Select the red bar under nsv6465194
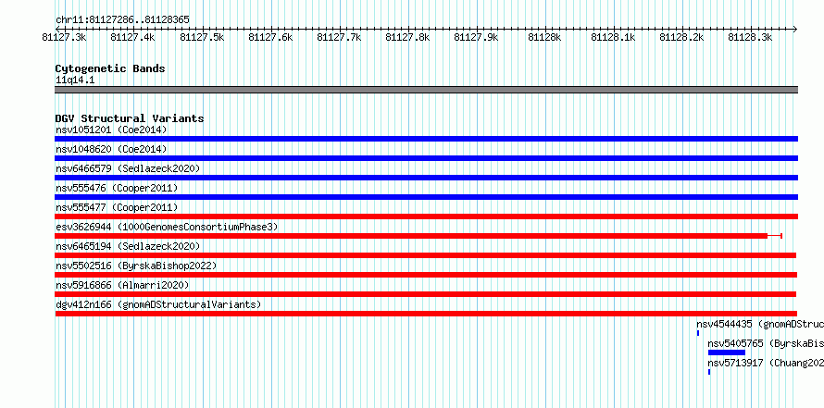This screenshot has width=824, height=408. tap(426, 255)
